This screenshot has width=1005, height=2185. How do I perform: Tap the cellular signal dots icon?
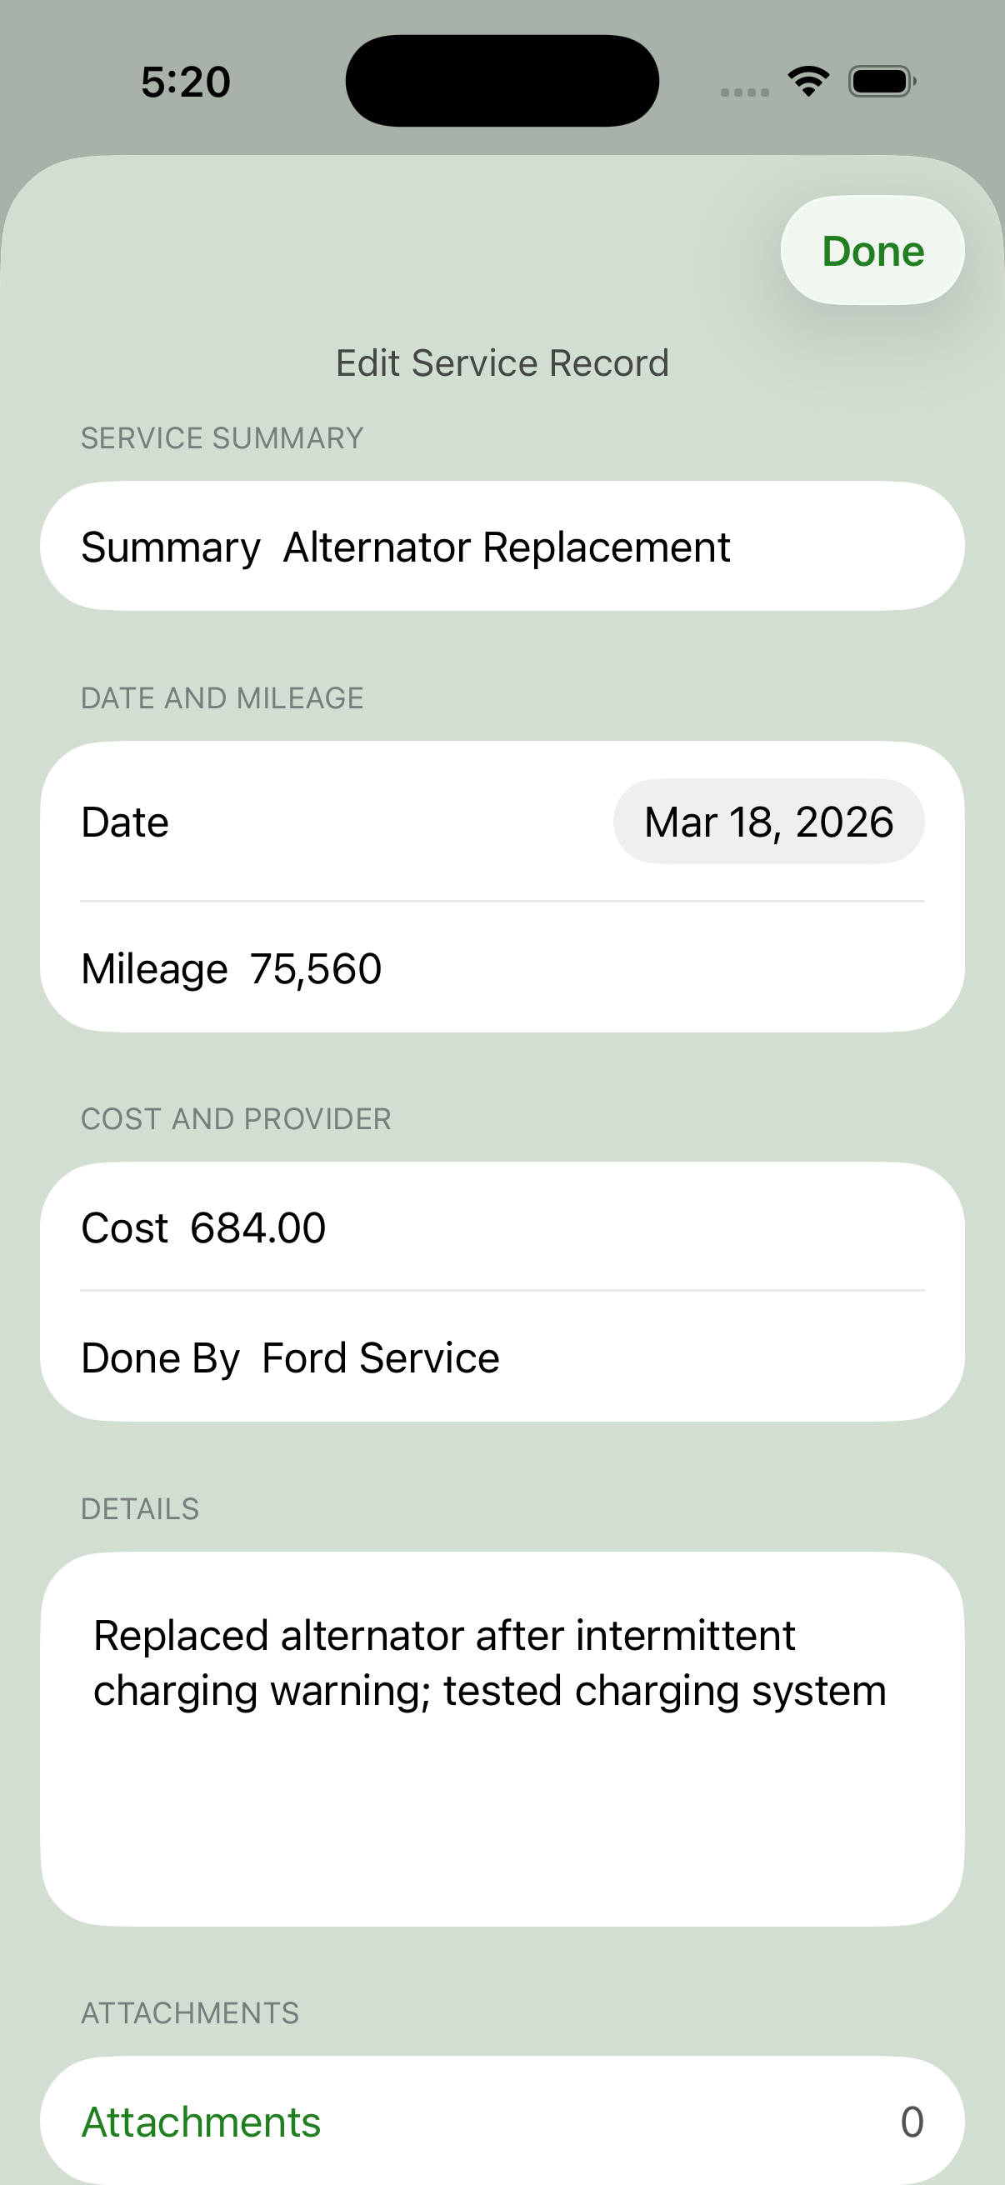pos(745,92)
